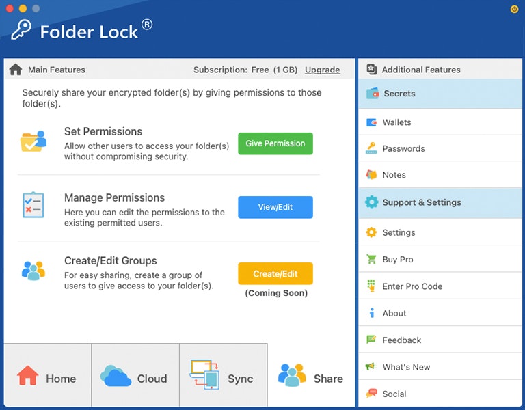This screenshot has width=525, height=410.
Task: Open Wallets from the sidebar
Action: 440,122
